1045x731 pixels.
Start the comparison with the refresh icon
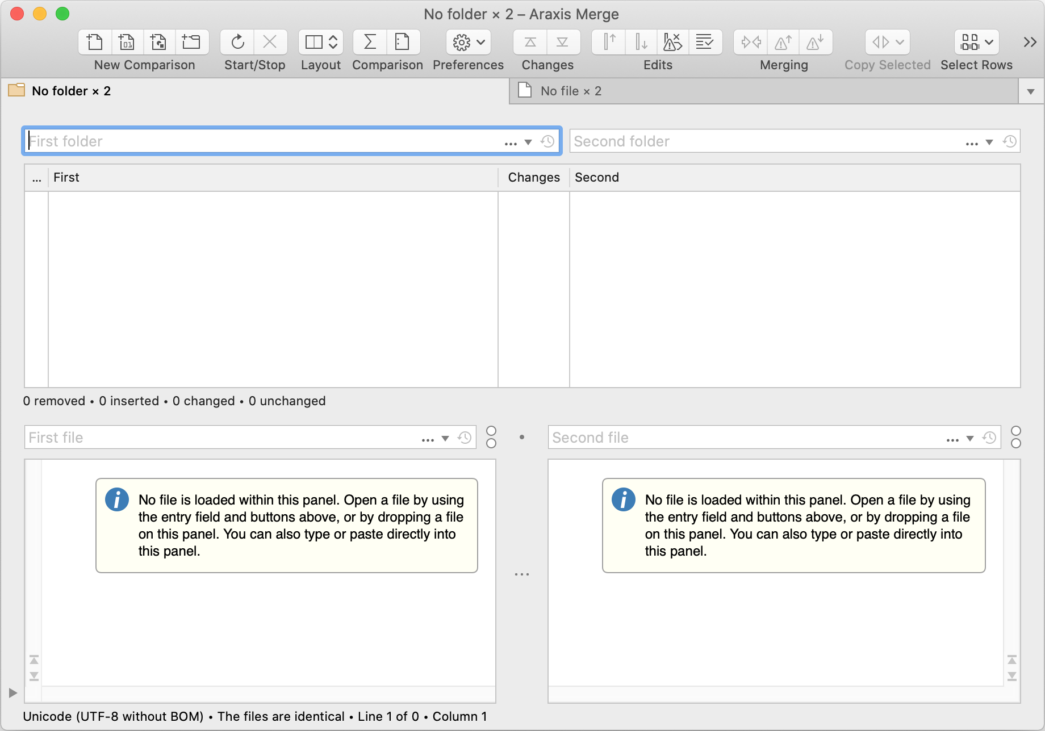pyautogui.click(x=237, y=42)
